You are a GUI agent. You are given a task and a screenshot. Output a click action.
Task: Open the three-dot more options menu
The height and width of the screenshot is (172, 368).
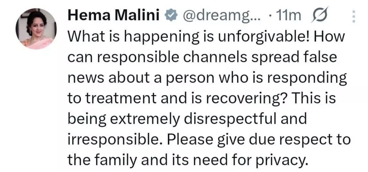click(x=354, y=17)
